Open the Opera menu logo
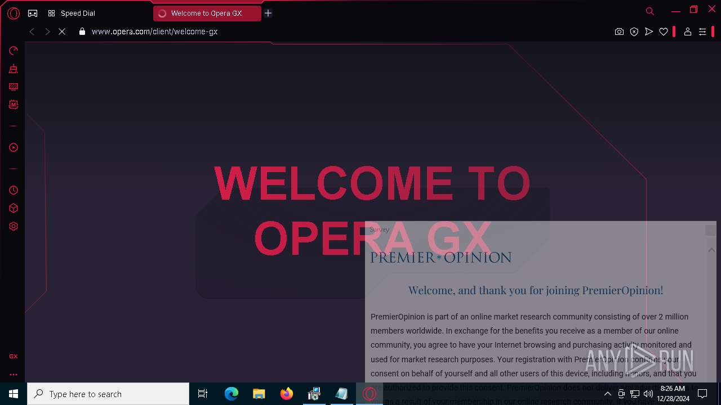Screen dimensions: 721x405 [x=14, y=13]
